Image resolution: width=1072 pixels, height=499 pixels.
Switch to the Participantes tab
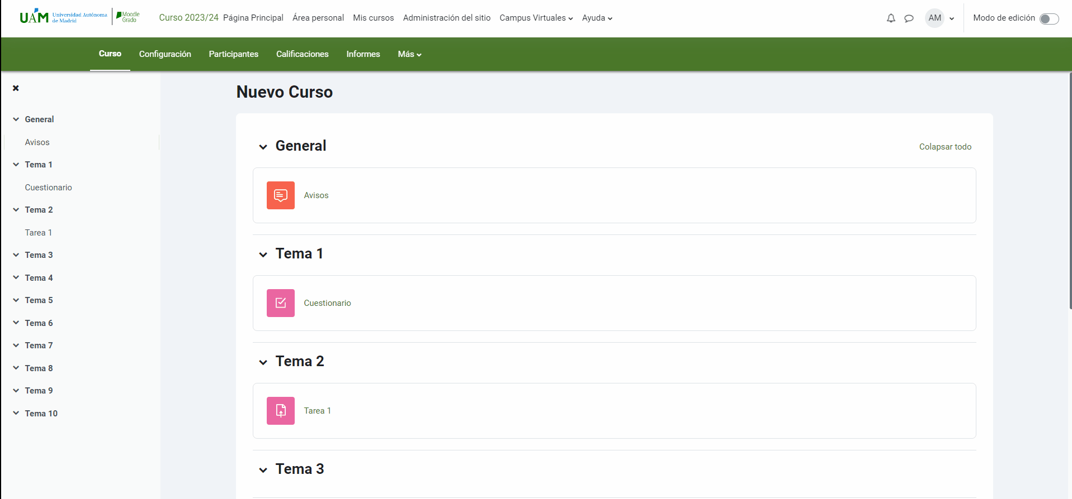click(x=233, y=54)
